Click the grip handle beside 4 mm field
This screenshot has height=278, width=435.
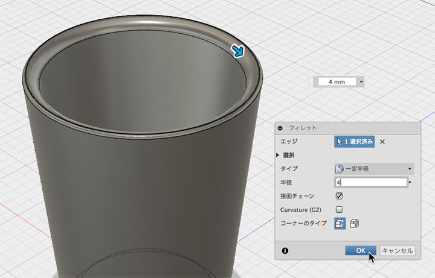point(311,82)
